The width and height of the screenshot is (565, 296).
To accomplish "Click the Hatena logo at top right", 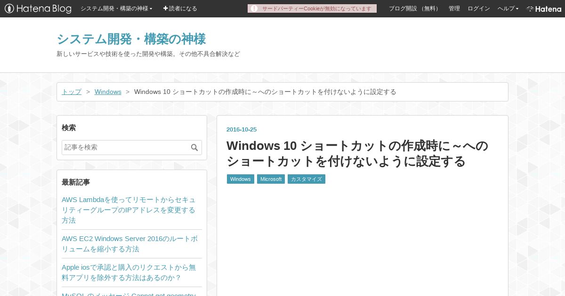I will tap(544, 8).
